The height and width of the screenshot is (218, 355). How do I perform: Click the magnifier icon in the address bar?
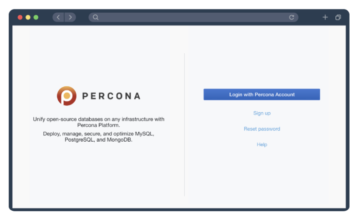coord(96,17)
